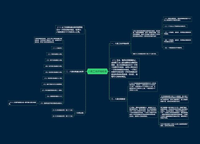Click branch node 一、八级工伤评残标准
This screenshot has height=144, width=200.
(x=120, y=44)
